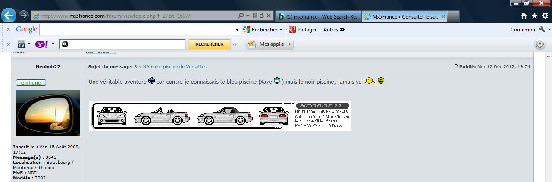This screenshot has height=182, width=552.
Task: Go back with the browser back arrow
Action: coord(9,16)
